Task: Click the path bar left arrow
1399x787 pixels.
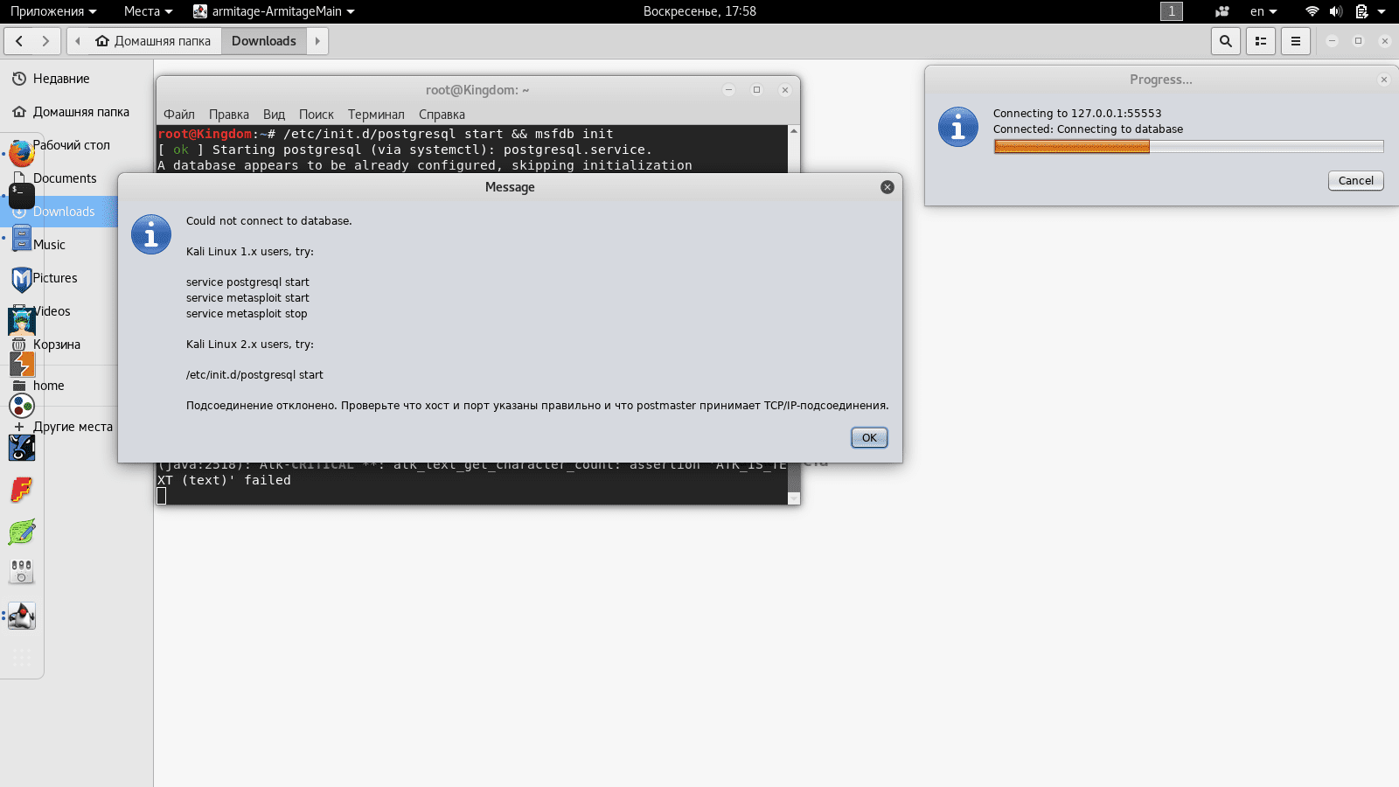Action: [x=77, y=41]
